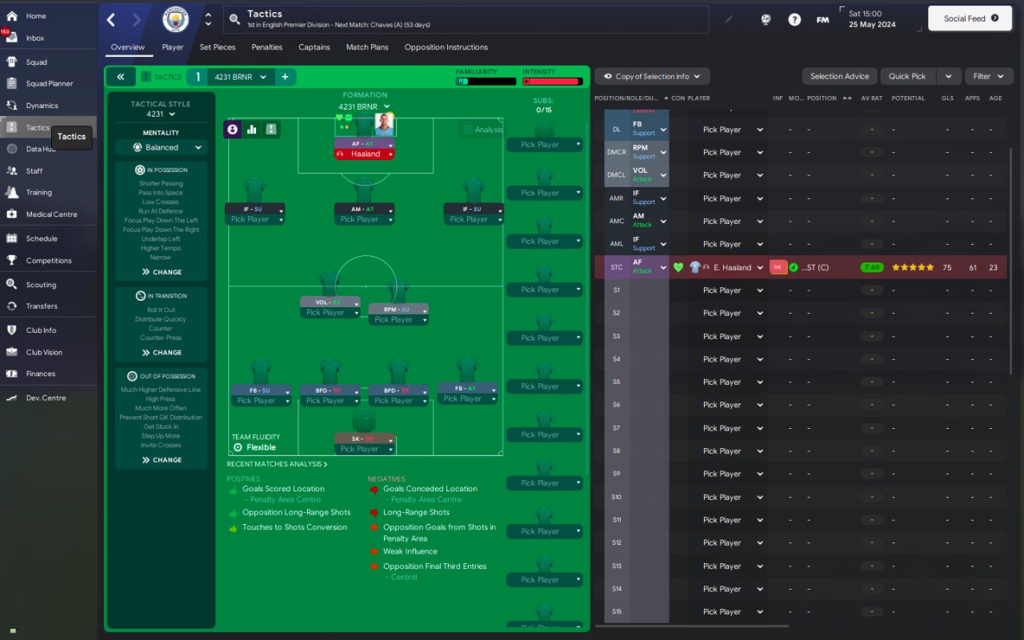Open Copy of Selection Info view dropdown
The image size is (1024, 640).
(652, 77)
